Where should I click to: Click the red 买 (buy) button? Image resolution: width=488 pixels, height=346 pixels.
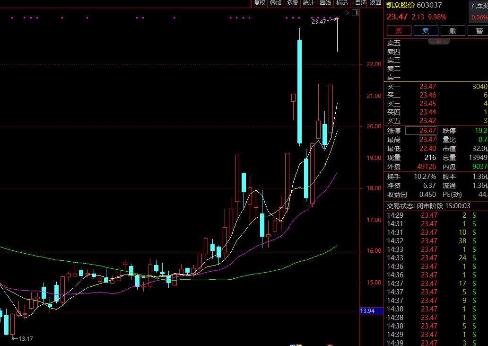click(x=399, y=31)
